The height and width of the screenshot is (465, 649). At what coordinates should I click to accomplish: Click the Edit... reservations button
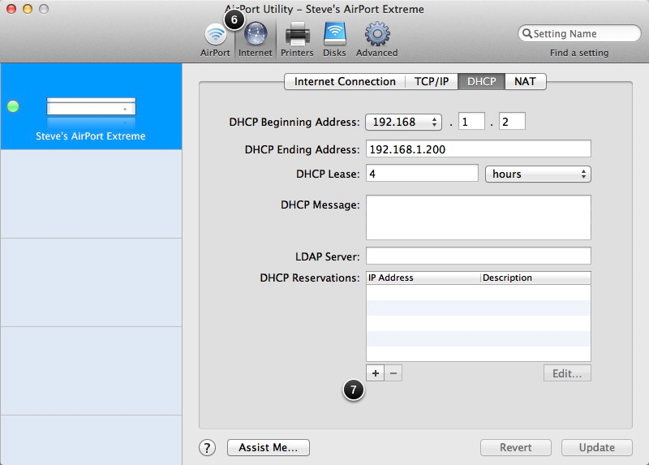[x=567, y=373]
